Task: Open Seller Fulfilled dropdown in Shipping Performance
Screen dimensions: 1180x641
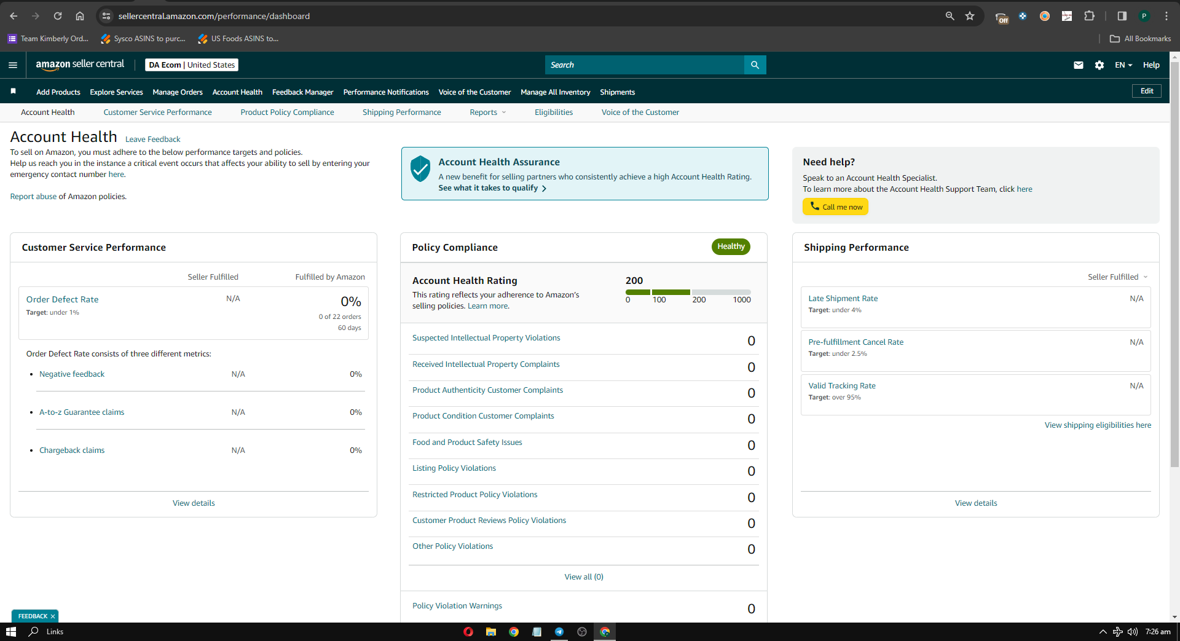Action: click(x=1118, y=277)
